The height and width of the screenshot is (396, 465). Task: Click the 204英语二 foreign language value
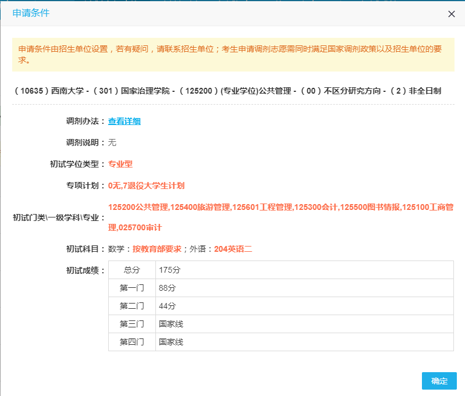click(233, 249)
